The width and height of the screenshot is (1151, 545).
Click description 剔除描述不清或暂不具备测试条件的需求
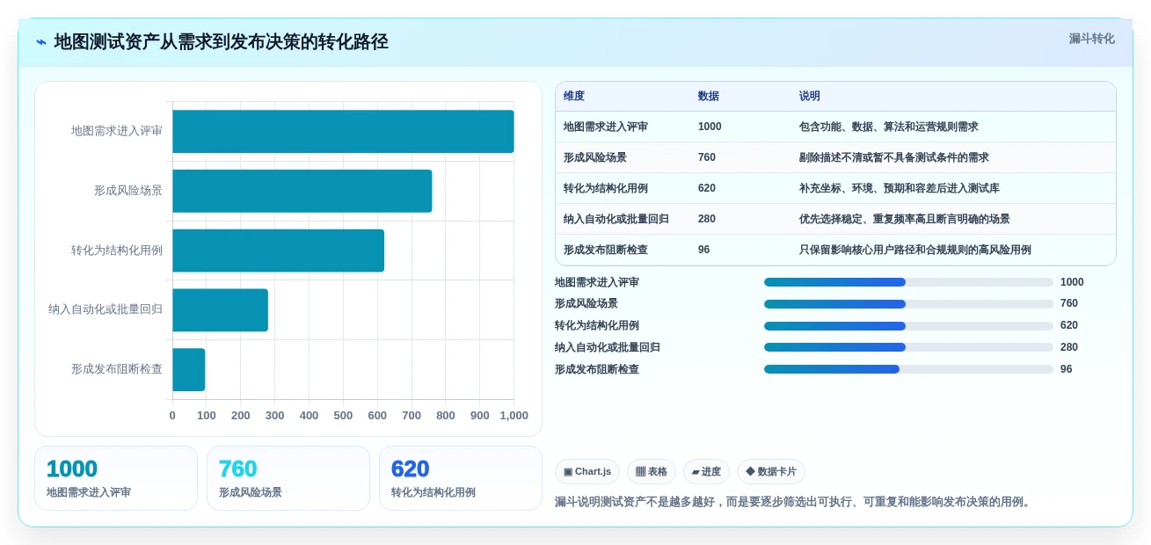pos(894,157)
